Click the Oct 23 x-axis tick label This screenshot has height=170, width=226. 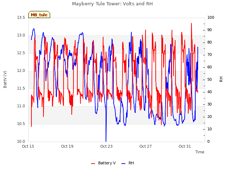(106, 146)
